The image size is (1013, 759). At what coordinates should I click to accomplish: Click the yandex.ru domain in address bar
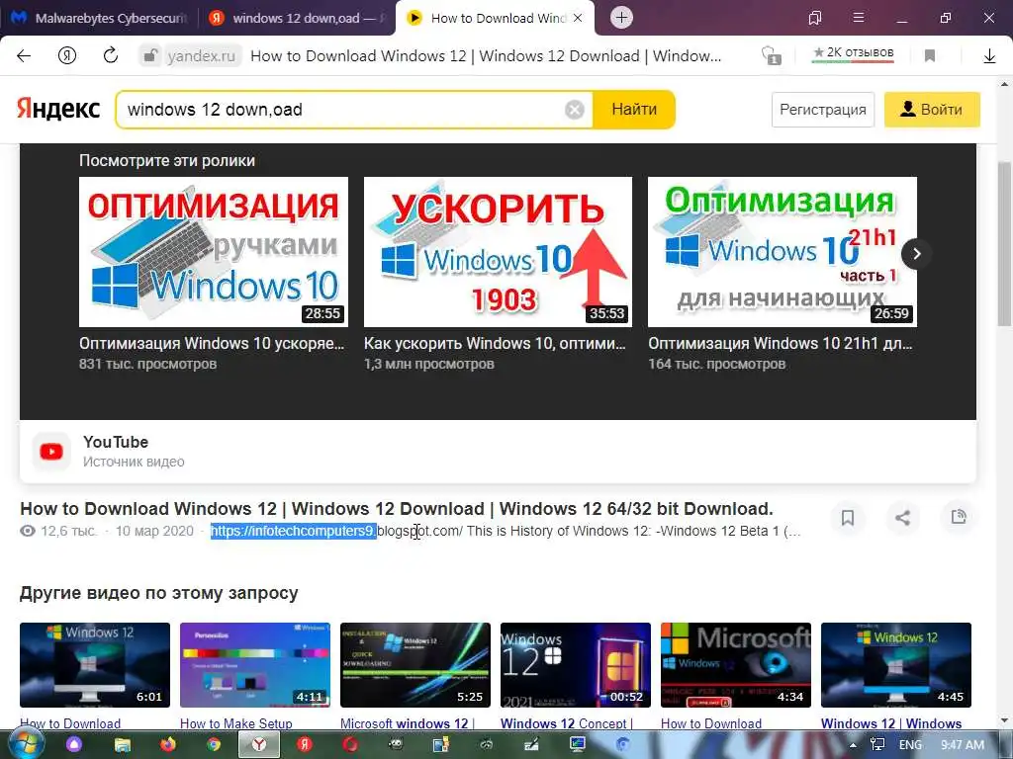(x=201, y=56)
